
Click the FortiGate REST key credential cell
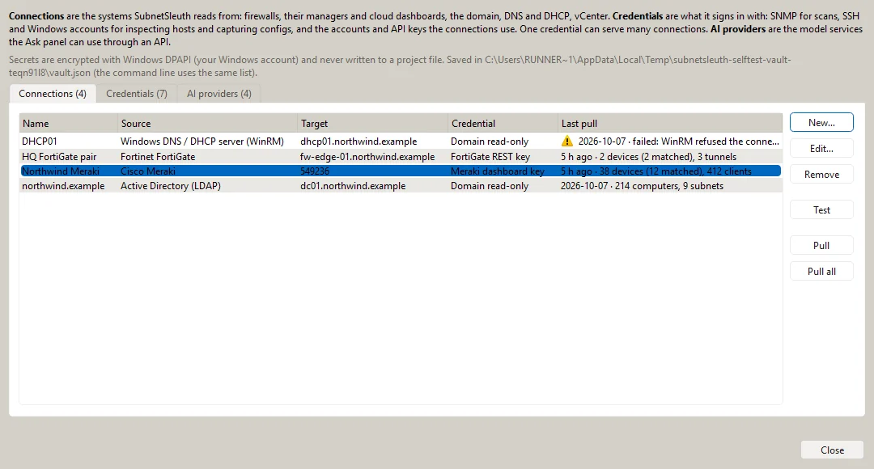(x=490, y=157)
